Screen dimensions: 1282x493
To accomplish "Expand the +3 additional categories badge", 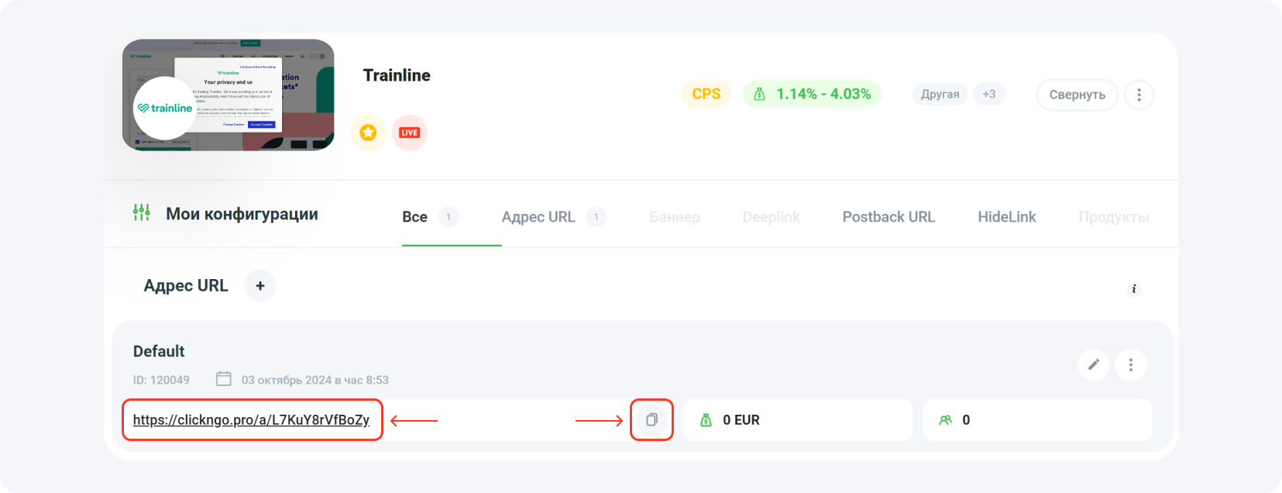I will (989, 94).
